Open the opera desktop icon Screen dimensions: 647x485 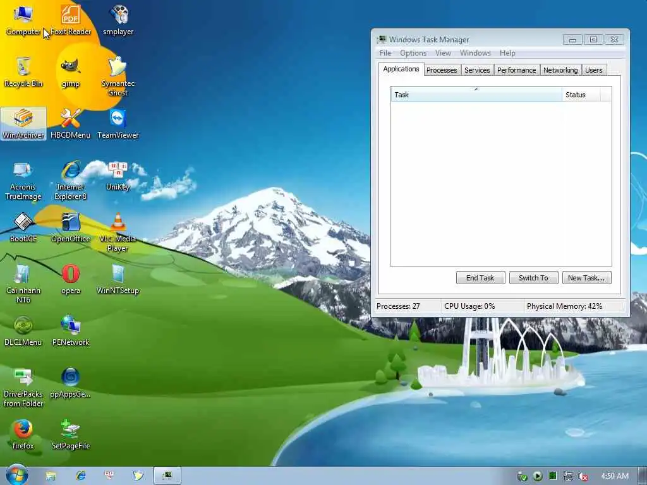click(71, 280)
